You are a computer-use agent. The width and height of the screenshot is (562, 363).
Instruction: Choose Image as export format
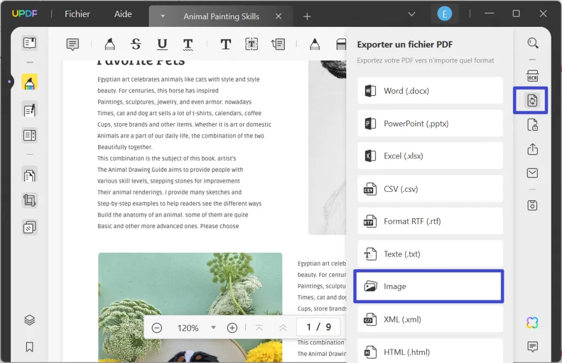tap(429, 286)
